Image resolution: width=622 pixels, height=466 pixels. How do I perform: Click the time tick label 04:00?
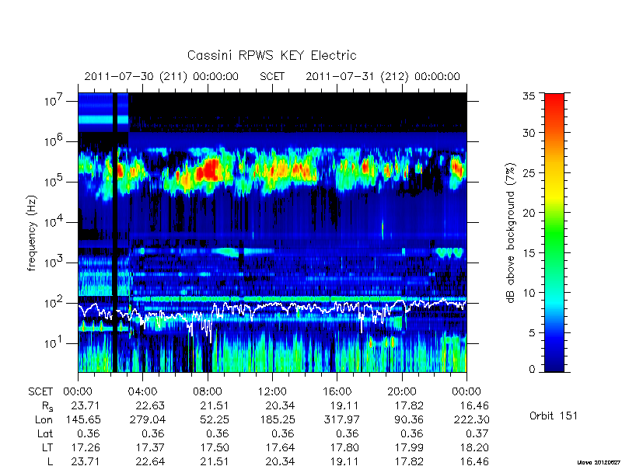143,392
